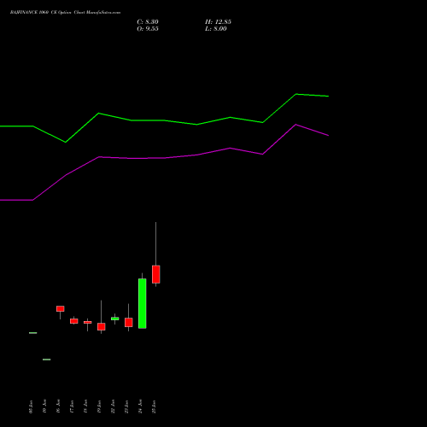
Task: Select the thin red candle for 18 Jun
Action: click(x=88, y=322)
